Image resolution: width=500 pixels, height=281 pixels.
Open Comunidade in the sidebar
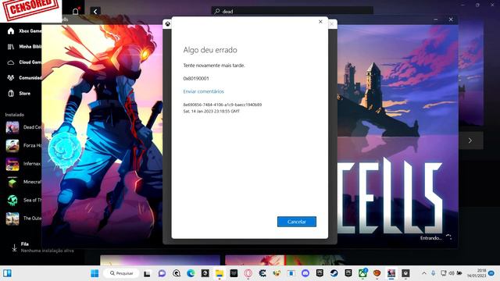coord(25,78)
